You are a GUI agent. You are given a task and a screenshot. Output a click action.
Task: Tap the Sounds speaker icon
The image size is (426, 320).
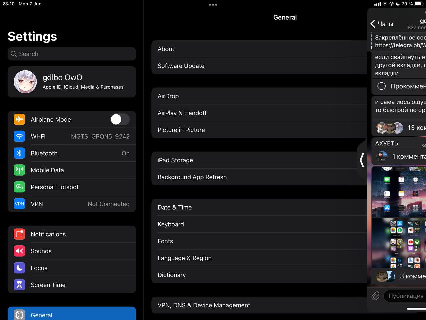(19, 251)
